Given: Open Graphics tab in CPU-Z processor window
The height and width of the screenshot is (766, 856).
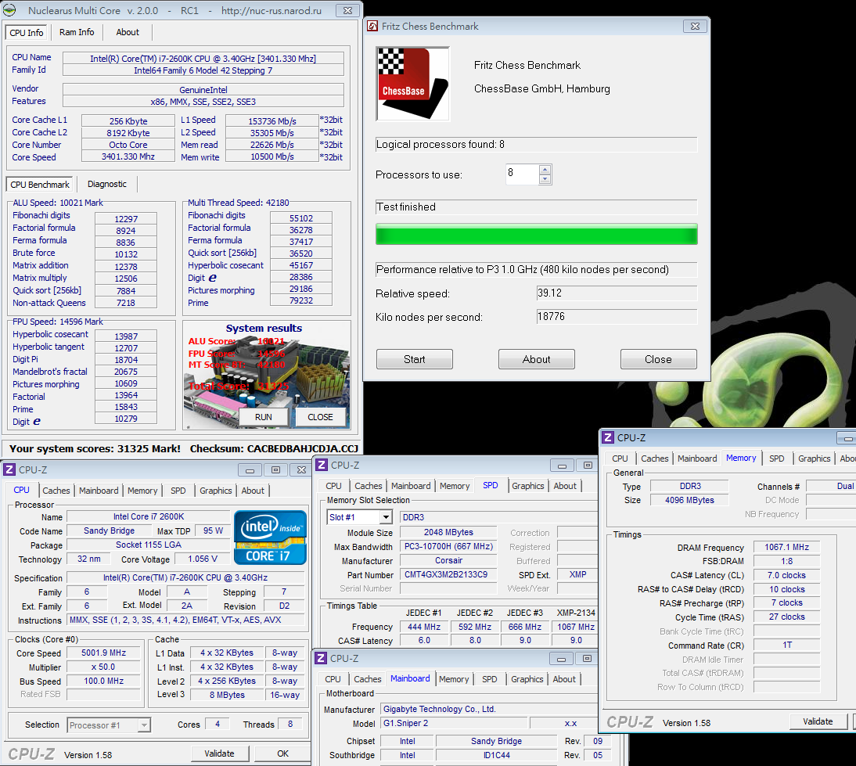Looking at the screenshot, I should (x=216, y=491).
